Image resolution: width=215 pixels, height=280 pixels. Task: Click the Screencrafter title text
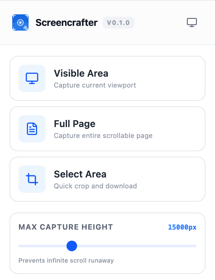66,22
